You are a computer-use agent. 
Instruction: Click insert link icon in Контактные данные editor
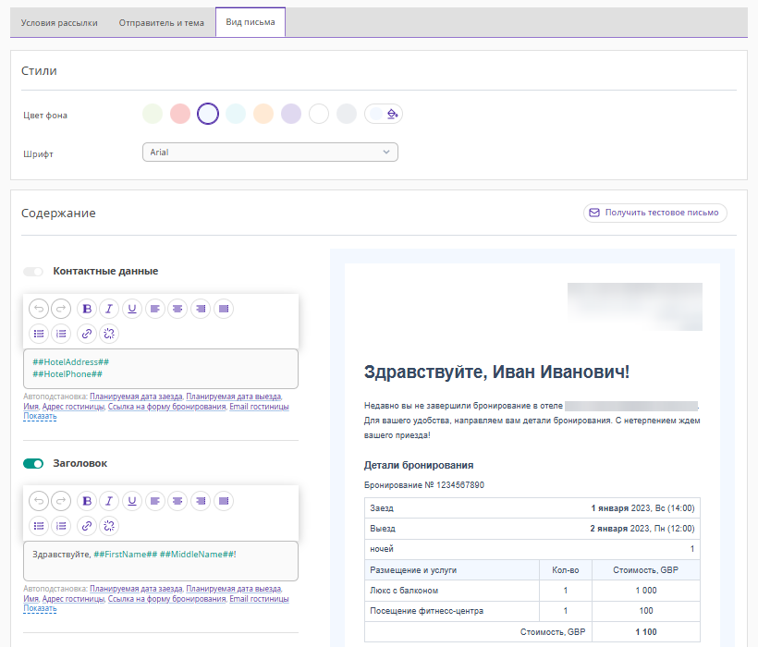[87, 335]
